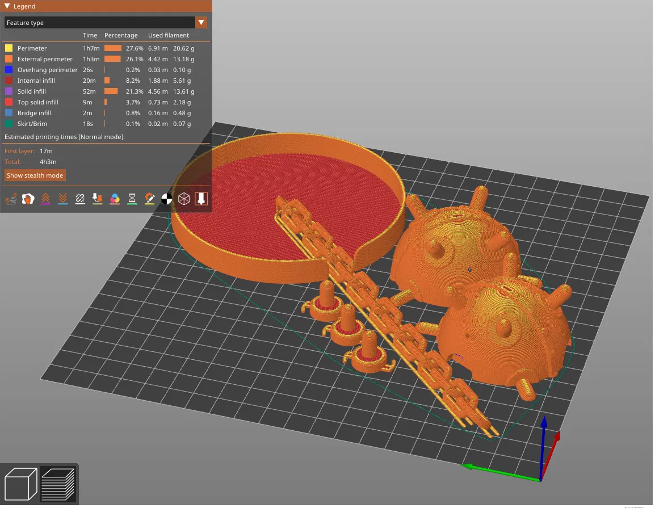Click Estimated printing times heading
655x508 pixels.
click(65, 137)
